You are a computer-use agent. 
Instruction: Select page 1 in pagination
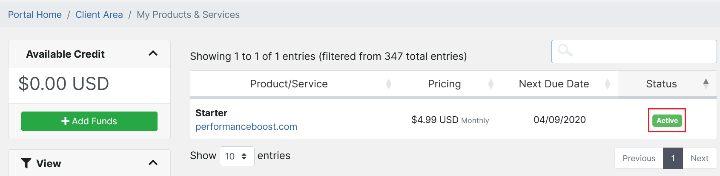[x=673, y=158]
